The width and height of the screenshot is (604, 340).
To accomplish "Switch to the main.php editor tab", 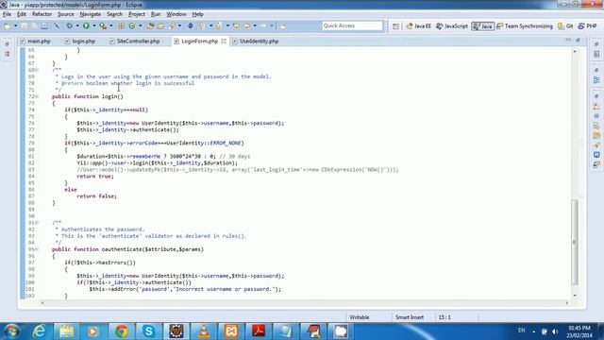I will coord(36,42).
